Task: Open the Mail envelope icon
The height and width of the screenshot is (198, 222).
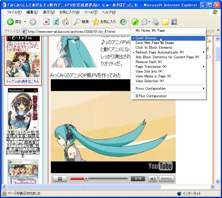Action: click(145, 22)
